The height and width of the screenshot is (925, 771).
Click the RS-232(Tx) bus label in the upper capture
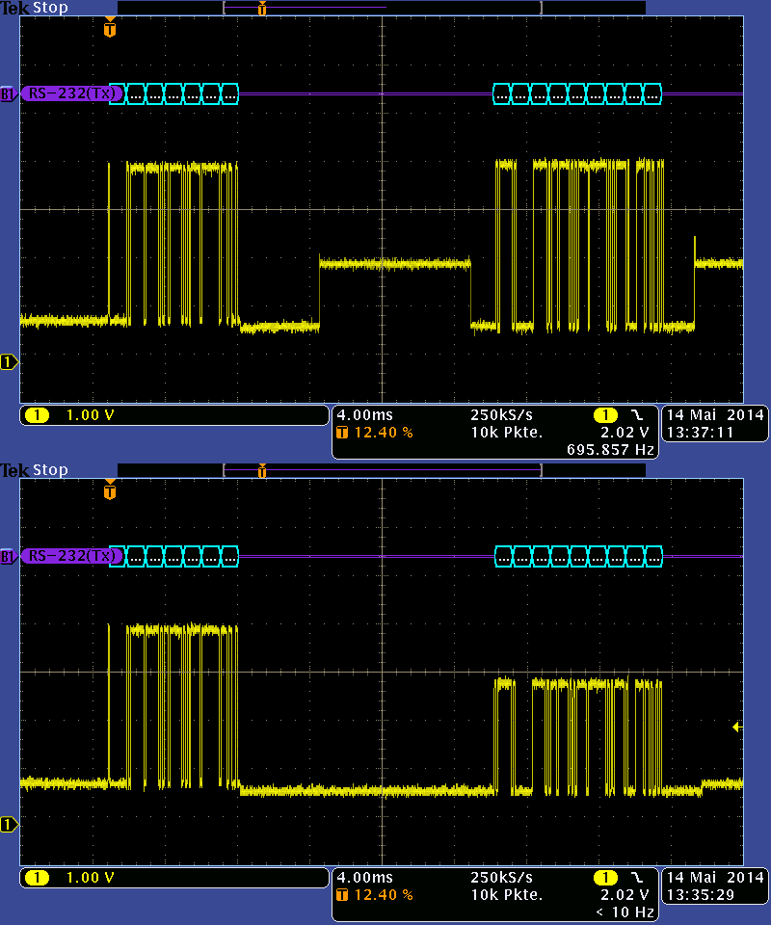pyautogui.click(x=72, y=93)
